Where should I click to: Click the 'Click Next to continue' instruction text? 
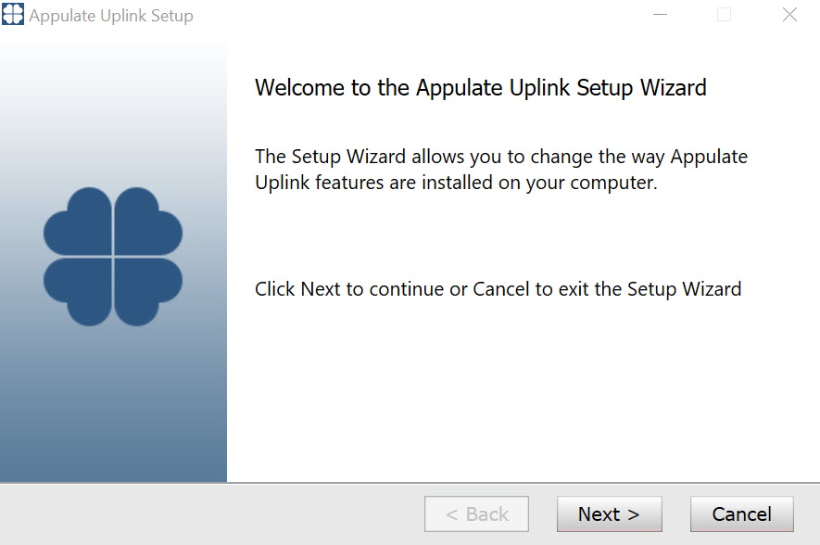[x=497, y=288]
